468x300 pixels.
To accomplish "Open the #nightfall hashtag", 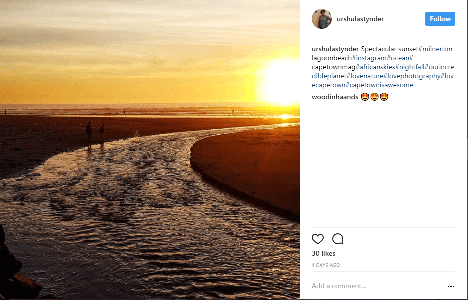I will 410,67.
